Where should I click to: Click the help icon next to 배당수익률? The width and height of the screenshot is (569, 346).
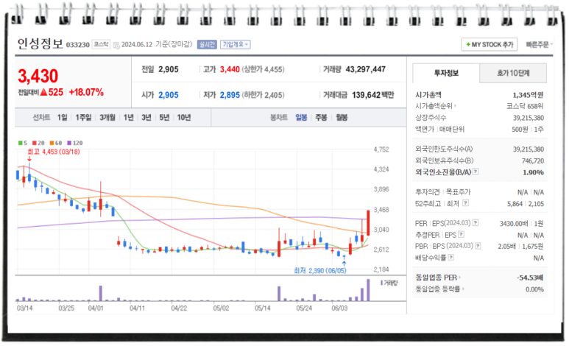point(451,258)
